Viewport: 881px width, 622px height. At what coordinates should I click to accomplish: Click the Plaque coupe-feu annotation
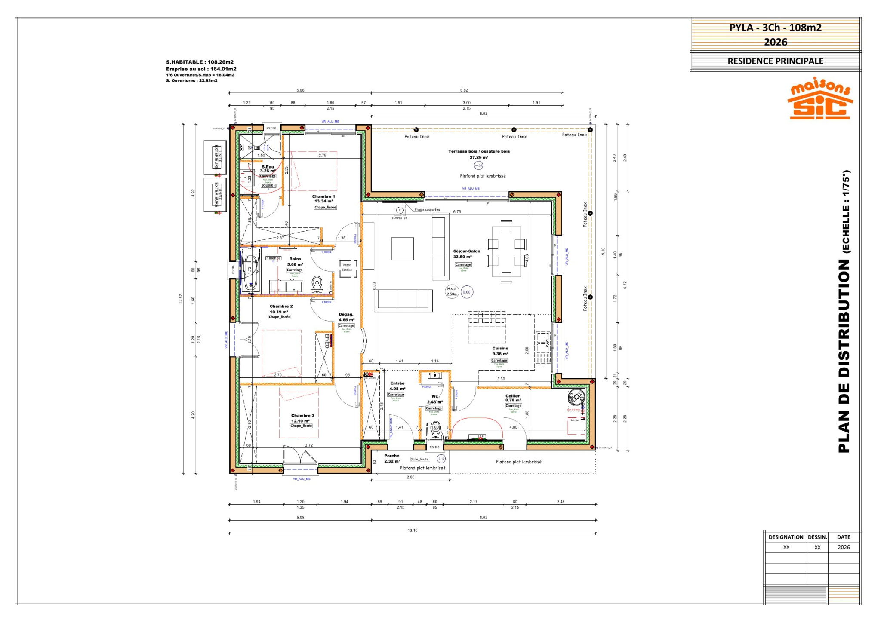point(427,210)
